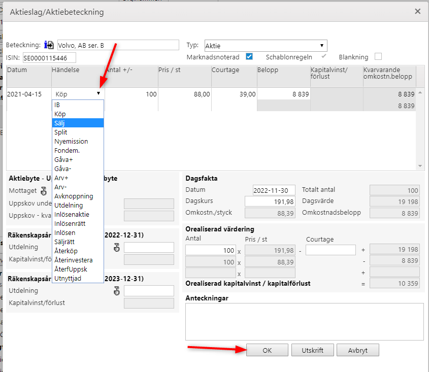429x372 pixels.
Task: Pick Utdelning in the event dropdown list
Action: point(78,205)
